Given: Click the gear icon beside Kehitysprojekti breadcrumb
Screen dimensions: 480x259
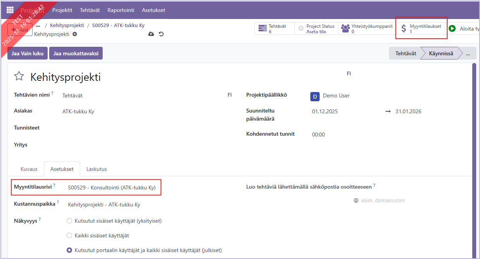Looking at the screenshot, I should point(75,34).
